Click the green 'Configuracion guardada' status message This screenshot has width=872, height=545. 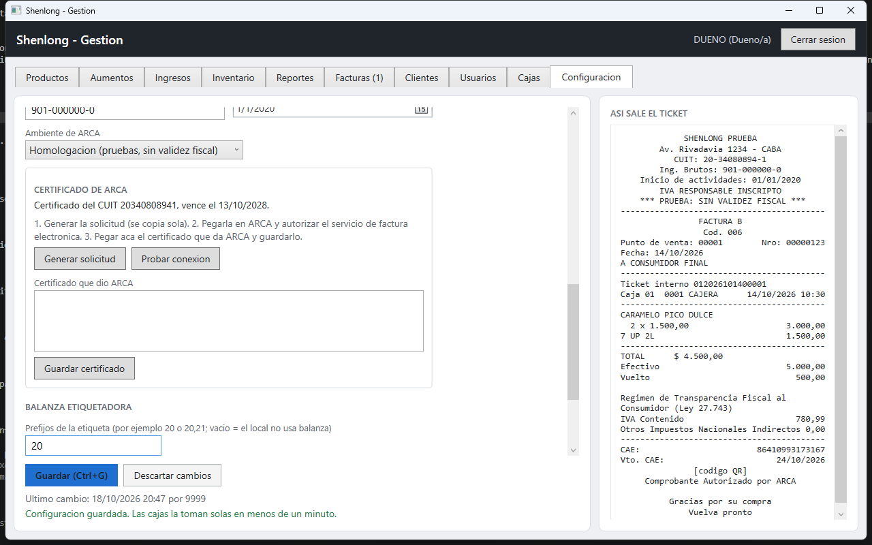181,514
